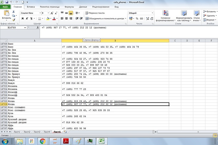Switch to the Рецензирование ribbon tab
The image size is (218, 145).
[x=101, y=7]
